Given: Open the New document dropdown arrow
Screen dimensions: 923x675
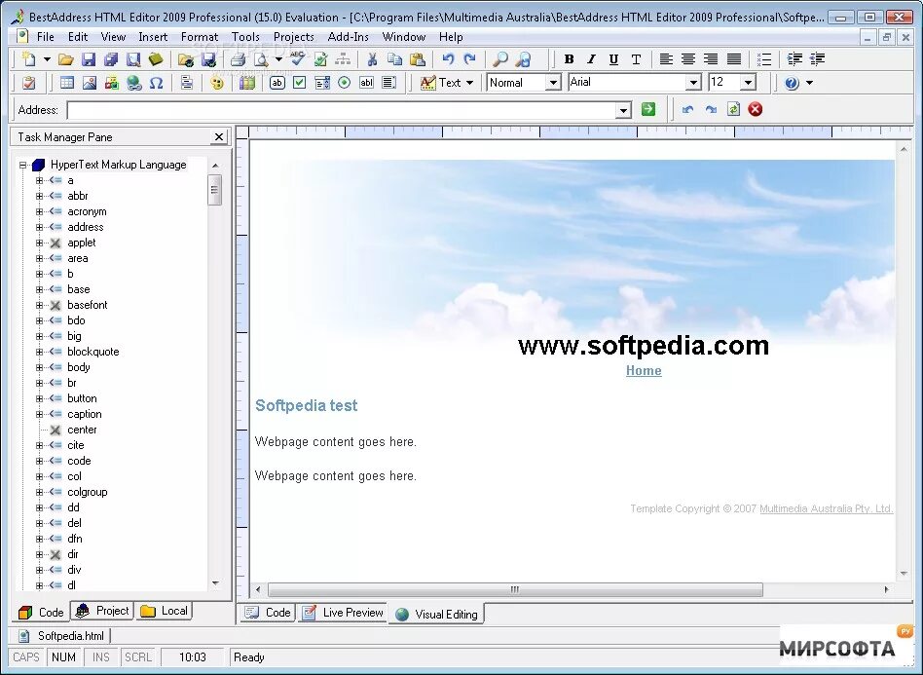Looking at the screenshot, I should 47,58.
